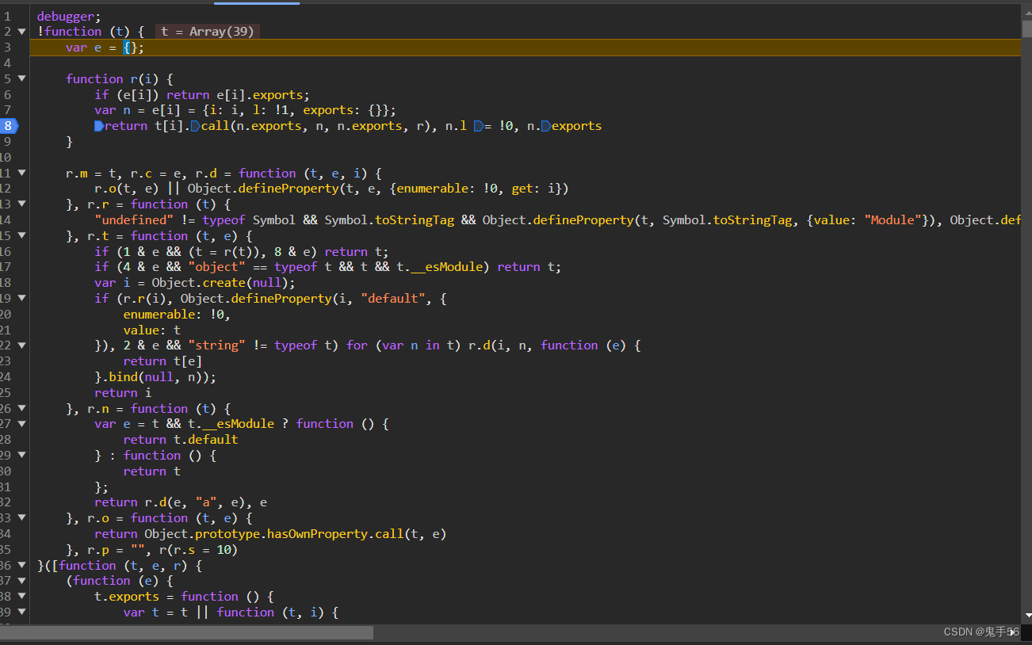Toggle inline breakpoint before 'return t[i]'
1032x645 pixels.
[x=99, y=125]
